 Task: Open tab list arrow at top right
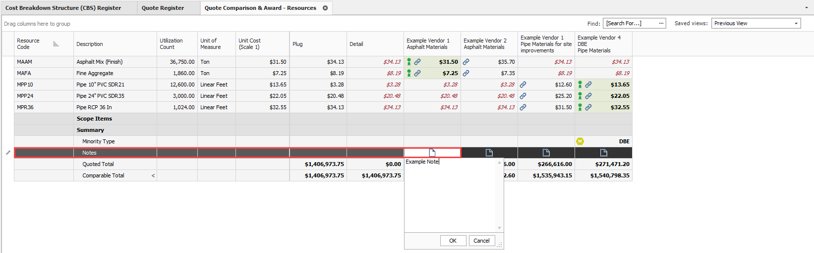tap(807, 8)
